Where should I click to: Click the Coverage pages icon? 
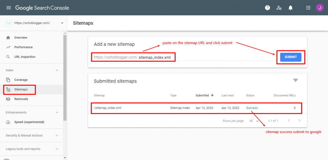[x=8, y=80]
